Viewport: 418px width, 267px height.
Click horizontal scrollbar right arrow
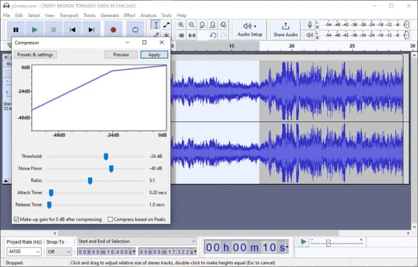[x=408, y=233]
